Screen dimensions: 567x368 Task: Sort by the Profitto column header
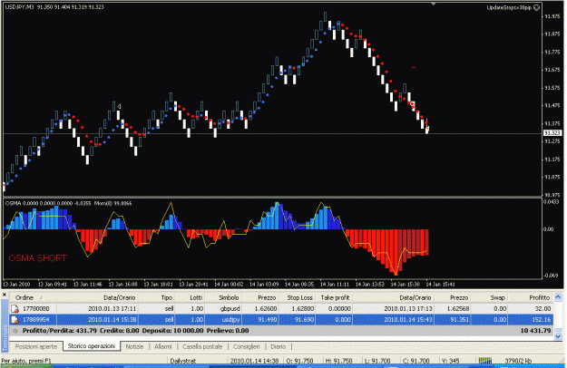coord(540,298)
